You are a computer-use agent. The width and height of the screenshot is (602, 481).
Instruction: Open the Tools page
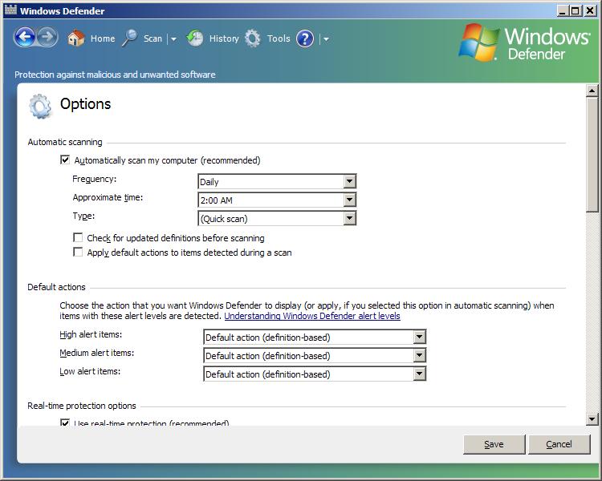pos(279,38)
